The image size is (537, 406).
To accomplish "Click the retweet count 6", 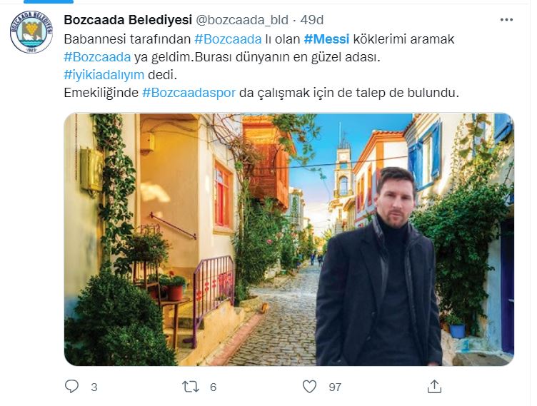I will (213, 387).
